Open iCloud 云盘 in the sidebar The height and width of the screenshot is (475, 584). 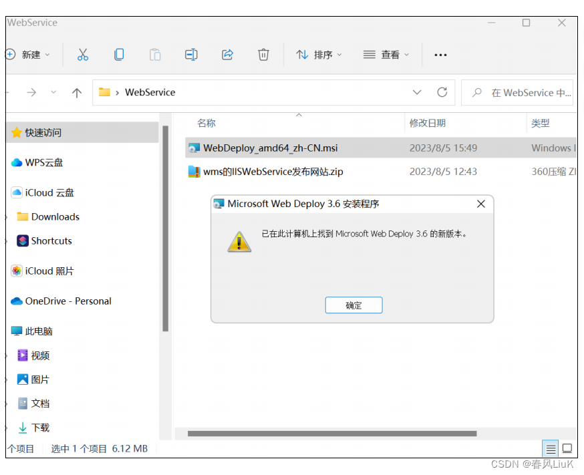[x=43, y=193]
